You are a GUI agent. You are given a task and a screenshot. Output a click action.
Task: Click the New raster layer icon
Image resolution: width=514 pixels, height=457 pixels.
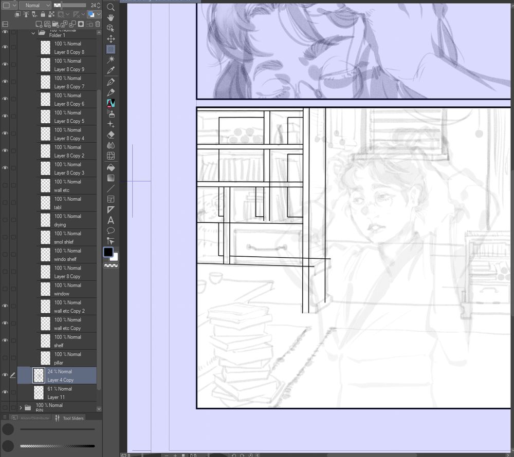click(x=39, y=24)
